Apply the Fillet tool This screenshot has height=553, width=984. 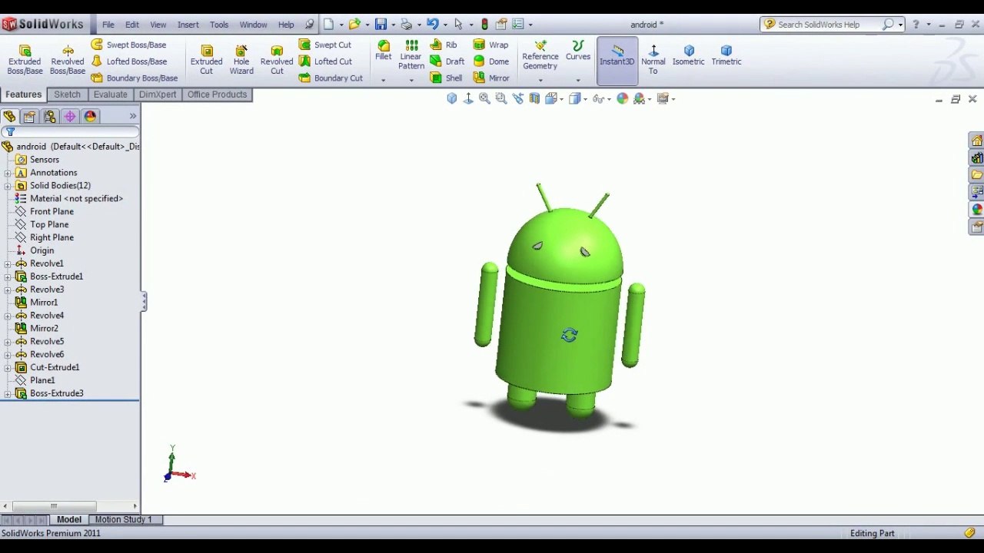pyautogui.click(x=383, y=51)
